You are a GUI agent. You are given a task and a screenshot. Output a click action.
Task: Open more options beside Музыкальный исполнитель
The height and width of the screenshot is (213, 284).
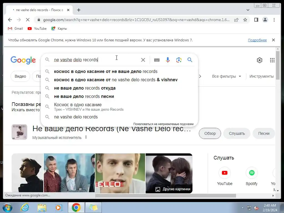pyautogui.click(x=86, y=137)
